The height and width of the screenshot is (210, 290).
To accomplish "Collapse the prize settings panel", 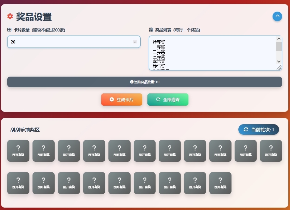I will (277, 16).
